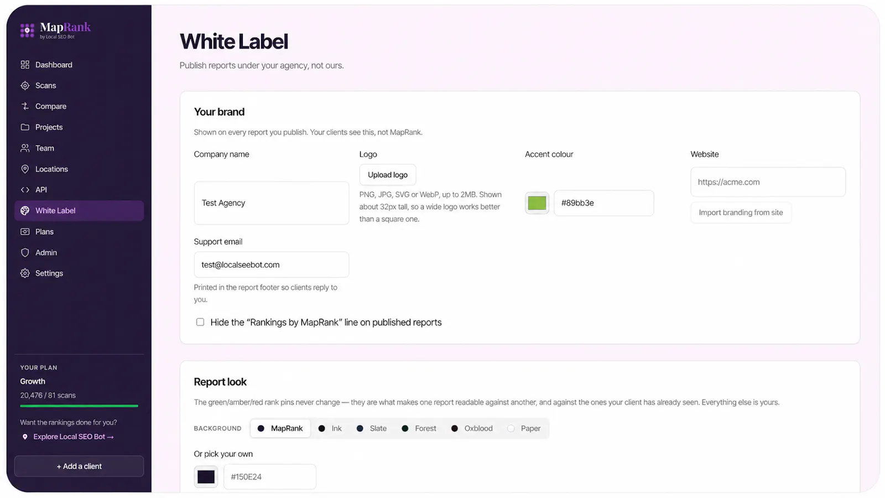Open the Projects folder icon
The image size is (885, 498).
point(25,127)
